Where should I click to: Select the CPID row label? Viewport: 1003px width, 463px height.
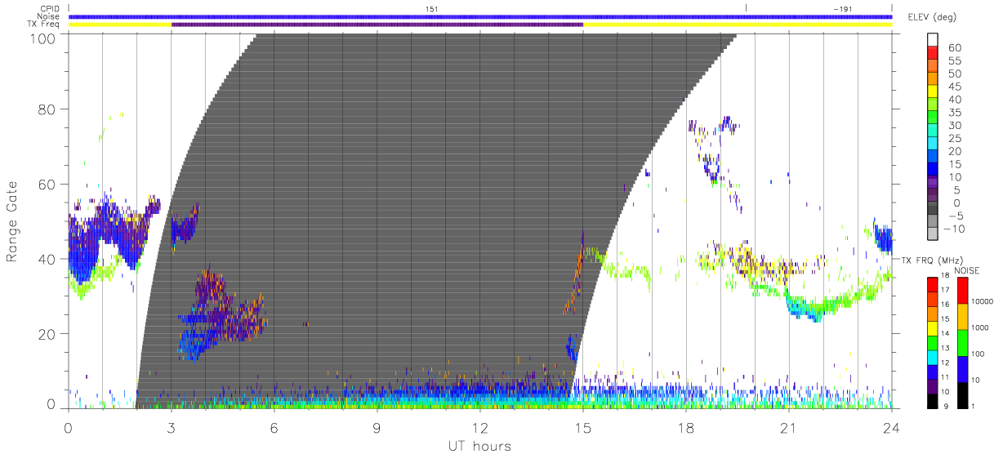[50, 8]
